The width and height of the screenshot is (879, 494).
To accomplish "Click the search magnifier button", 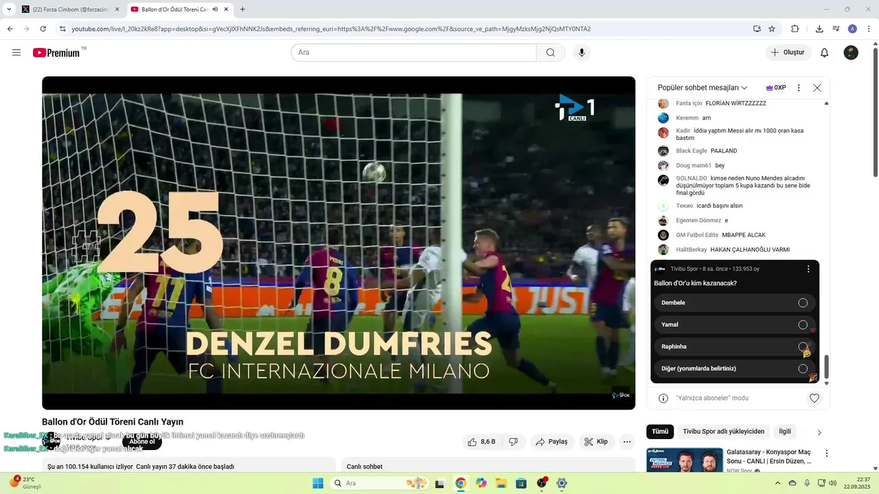I will [551, 53].
